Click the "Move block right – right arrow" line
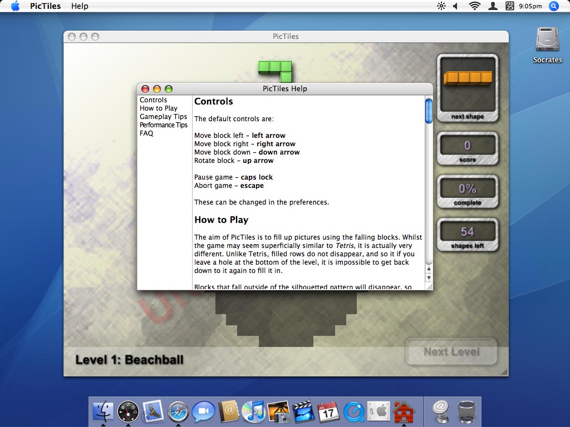 click(x=245, y=144)
